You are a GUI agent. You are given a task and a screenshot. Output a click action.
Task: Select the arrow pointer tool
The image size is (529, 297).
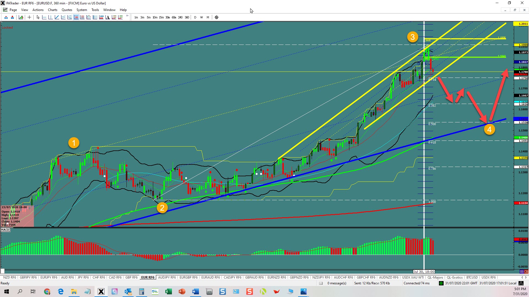click(38, 17)
